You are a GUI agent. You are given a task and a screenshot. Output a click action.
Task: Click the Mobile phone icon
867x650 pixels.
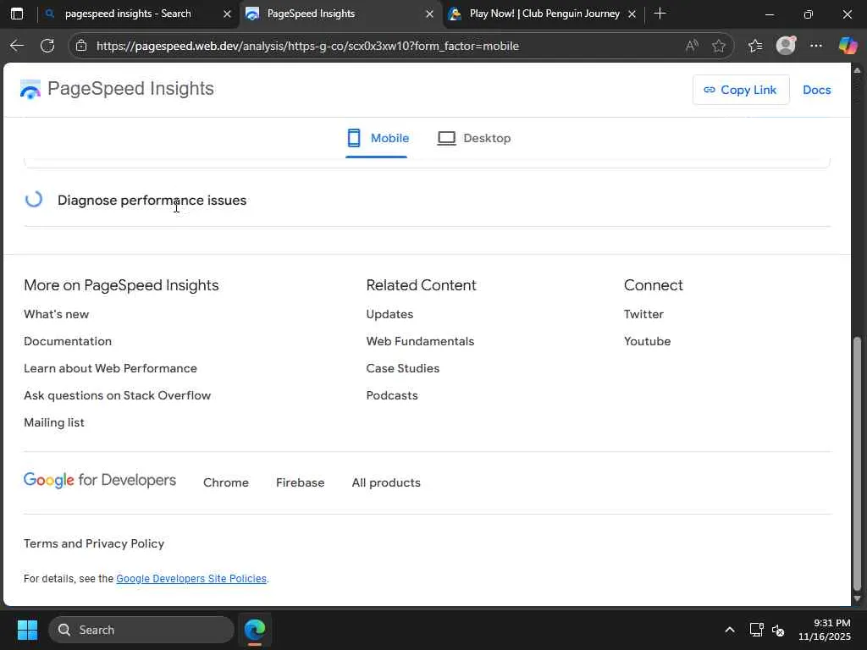[354, 138]
